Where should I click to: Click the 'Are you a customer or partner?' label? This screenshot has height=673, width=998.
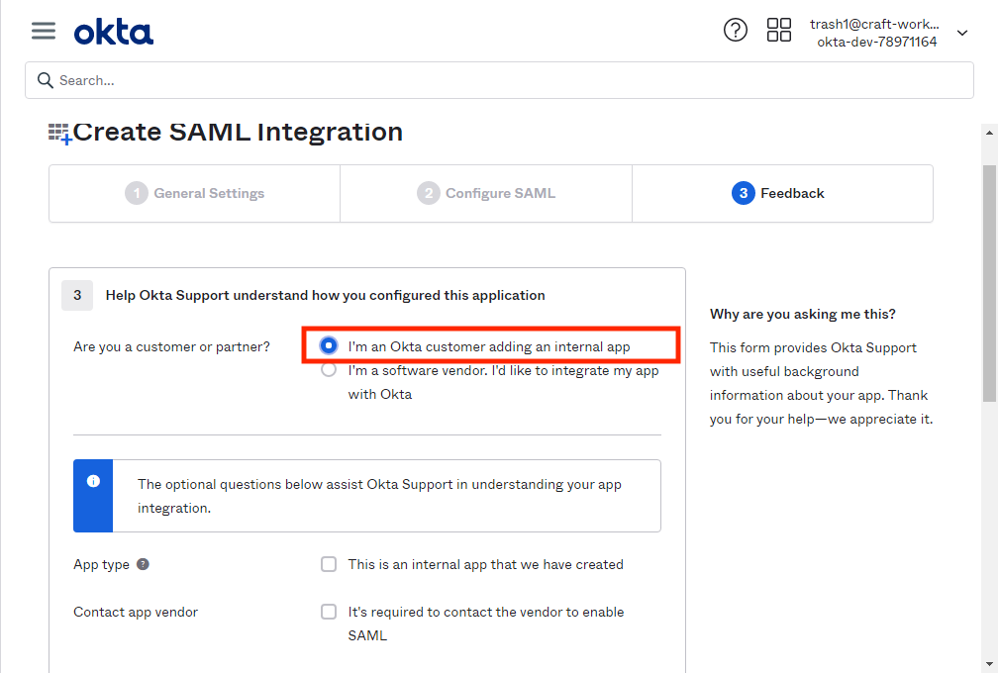pos(172,346)
